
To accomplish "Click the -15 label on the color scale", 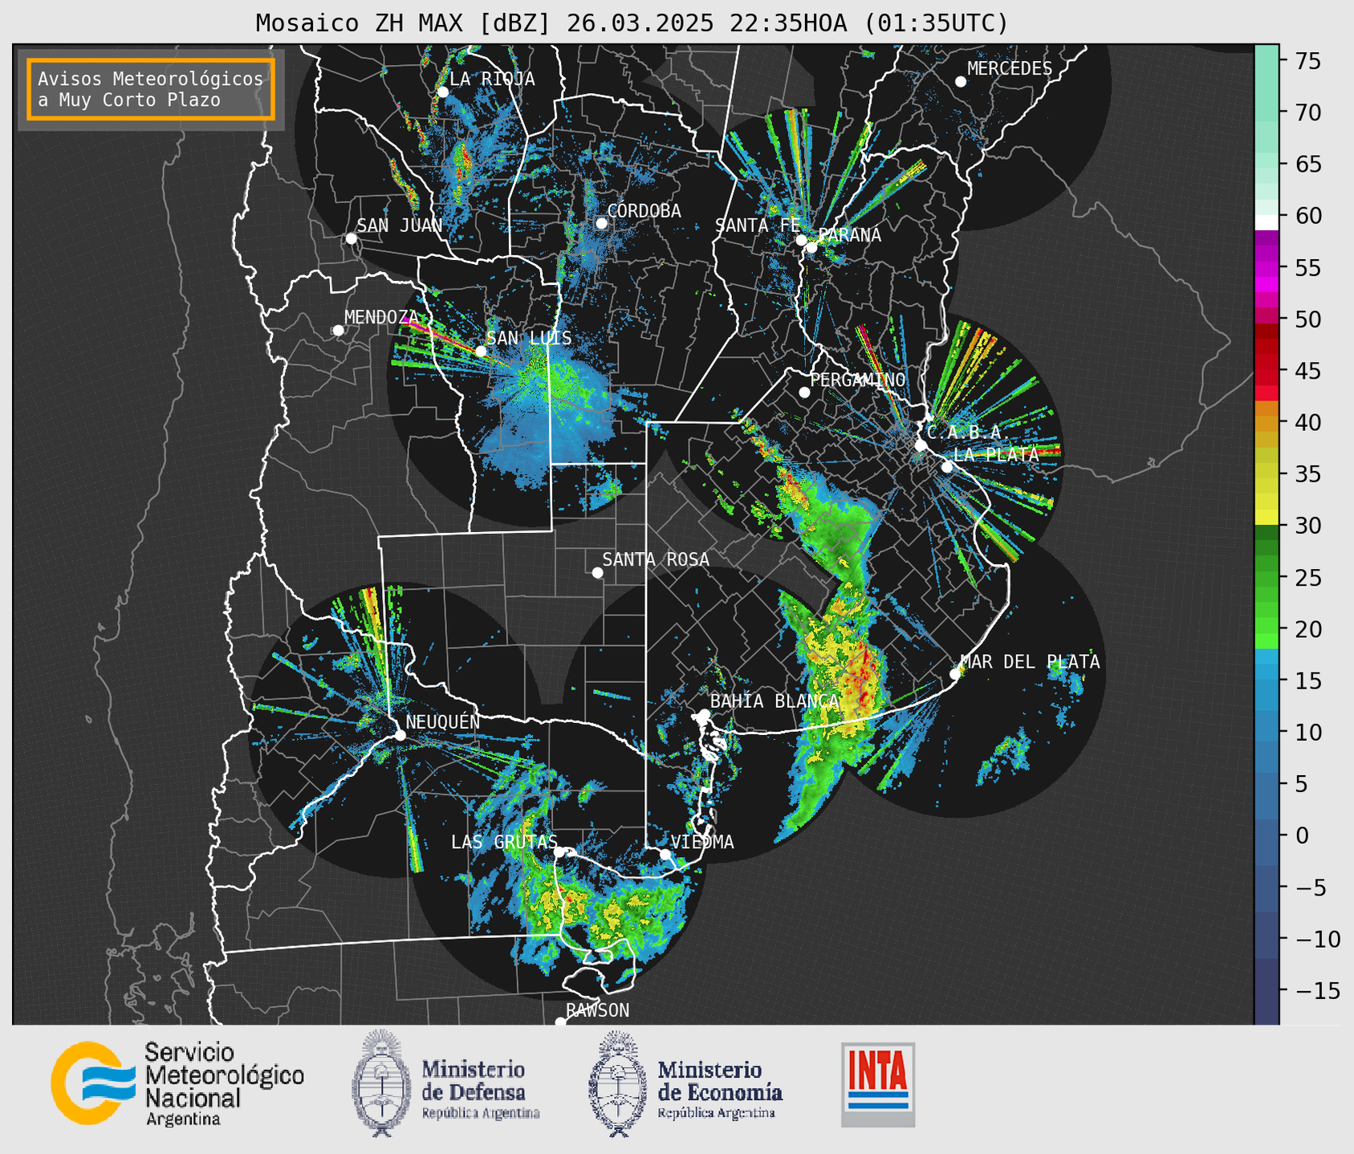I will point(1317,991).
